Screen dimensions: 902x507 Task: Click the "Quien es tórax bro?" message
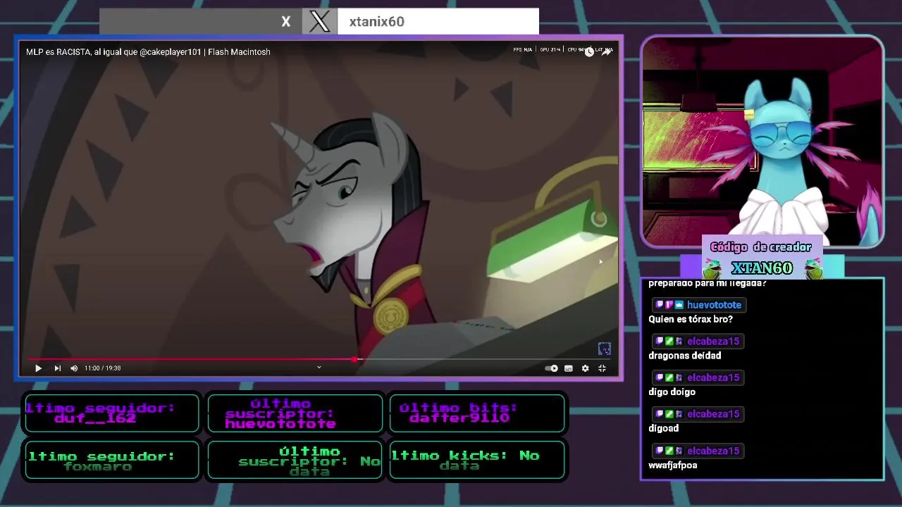pyautogui.click(x=691, y=319)
